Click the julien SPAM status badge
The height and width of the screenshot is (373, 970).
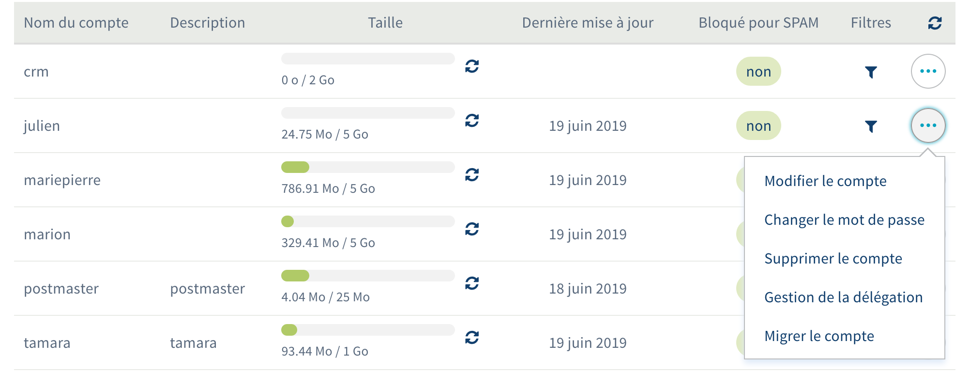click(758, 126)
